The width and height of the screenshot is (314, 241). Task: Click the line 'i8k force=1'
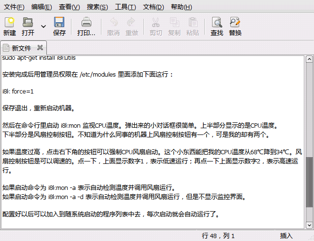tap(18, 91)
